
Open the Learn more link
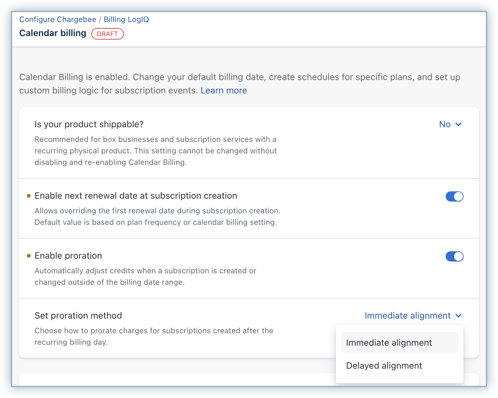pyautogui.click(x=224, y=91)
